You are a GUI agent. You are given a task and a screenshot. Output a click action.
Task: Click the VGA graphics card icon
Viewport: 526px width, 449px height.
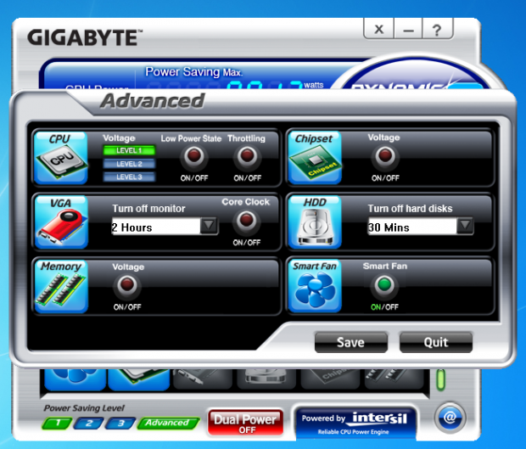[x=61, y=222]
